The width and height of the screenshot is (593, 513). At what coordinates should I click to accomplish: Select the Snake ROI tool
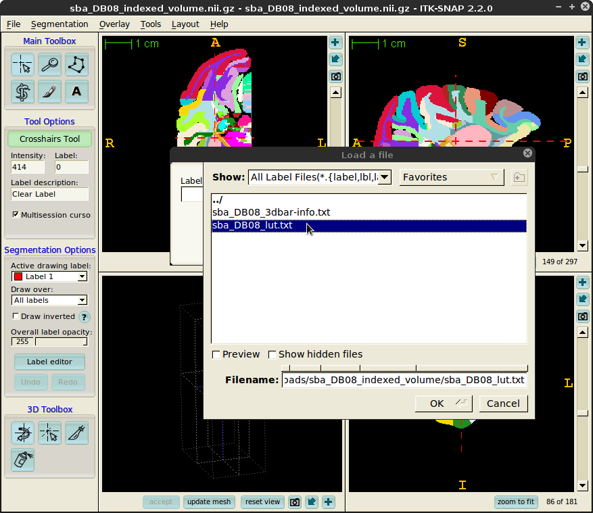(x=22, y=91)
